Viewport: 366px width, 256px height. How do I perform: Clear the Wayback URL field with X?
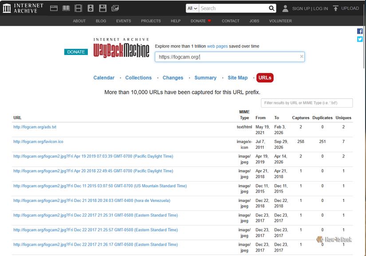point(302,56)
